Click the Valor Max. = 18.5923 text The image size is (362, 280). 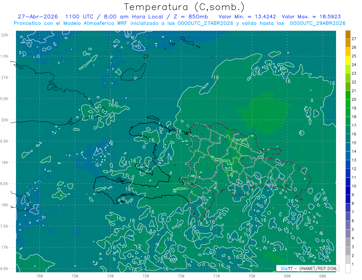point(311,17)
